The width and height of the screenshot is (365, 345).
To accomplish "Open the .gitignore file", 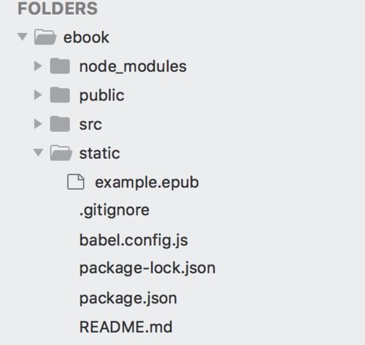I will [115, 210].
